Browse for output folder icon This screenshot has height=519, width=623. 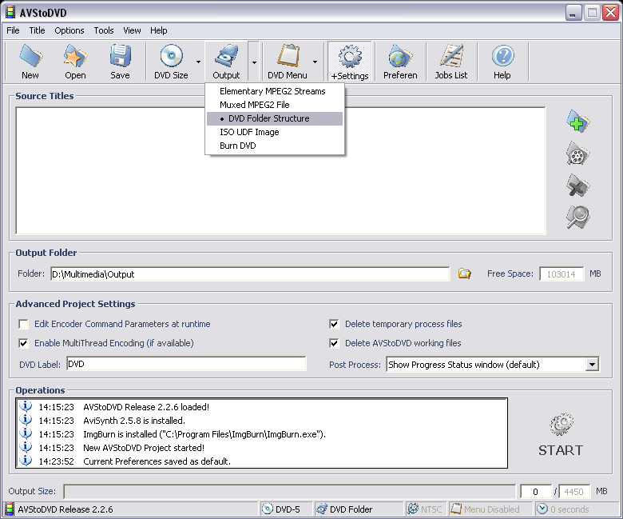[465, 273]
